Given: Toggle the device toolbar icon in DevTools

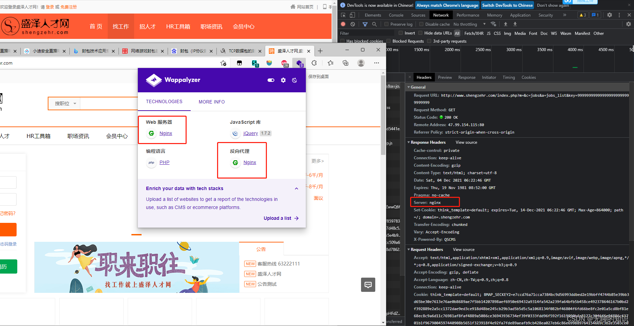Looking at the screenshot, I should [352, 15].
